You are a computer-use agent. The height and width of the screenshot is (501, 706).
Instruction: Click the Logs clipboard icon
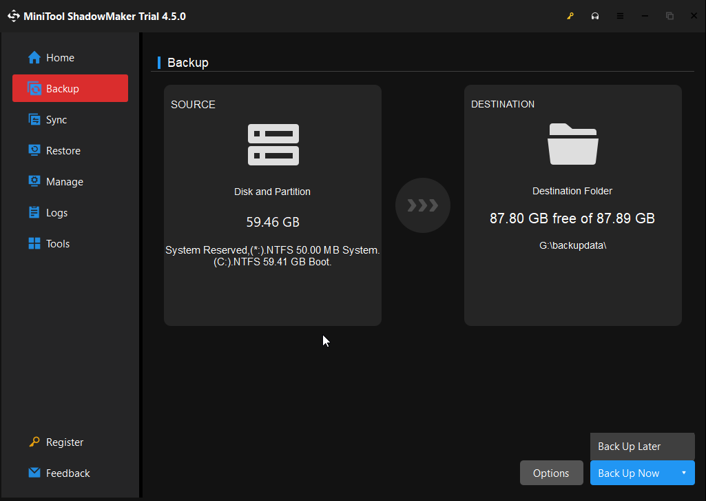[x=34, y=213]
